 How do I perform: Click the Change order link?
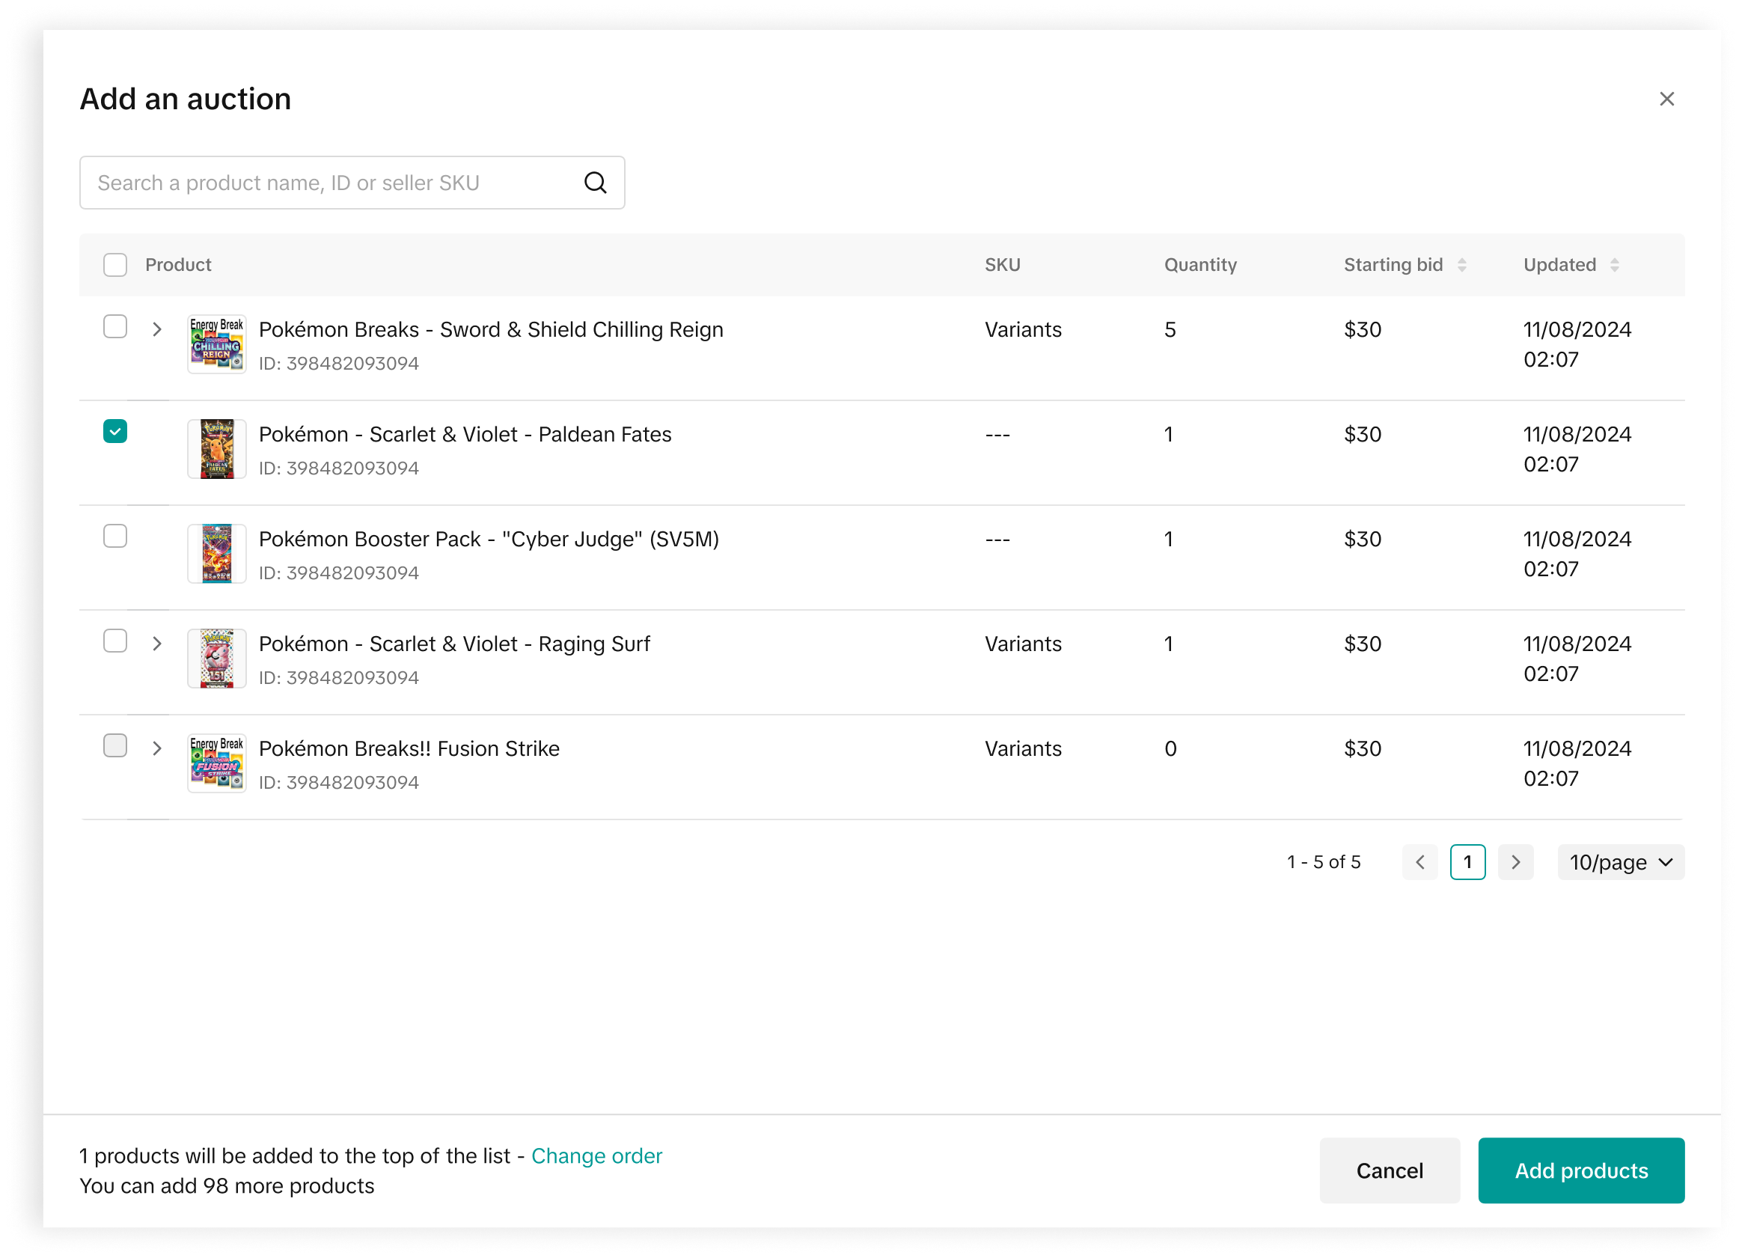click(596, 1155)
